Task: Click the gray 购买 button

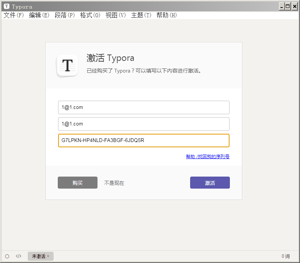Action: pos(78,183)
